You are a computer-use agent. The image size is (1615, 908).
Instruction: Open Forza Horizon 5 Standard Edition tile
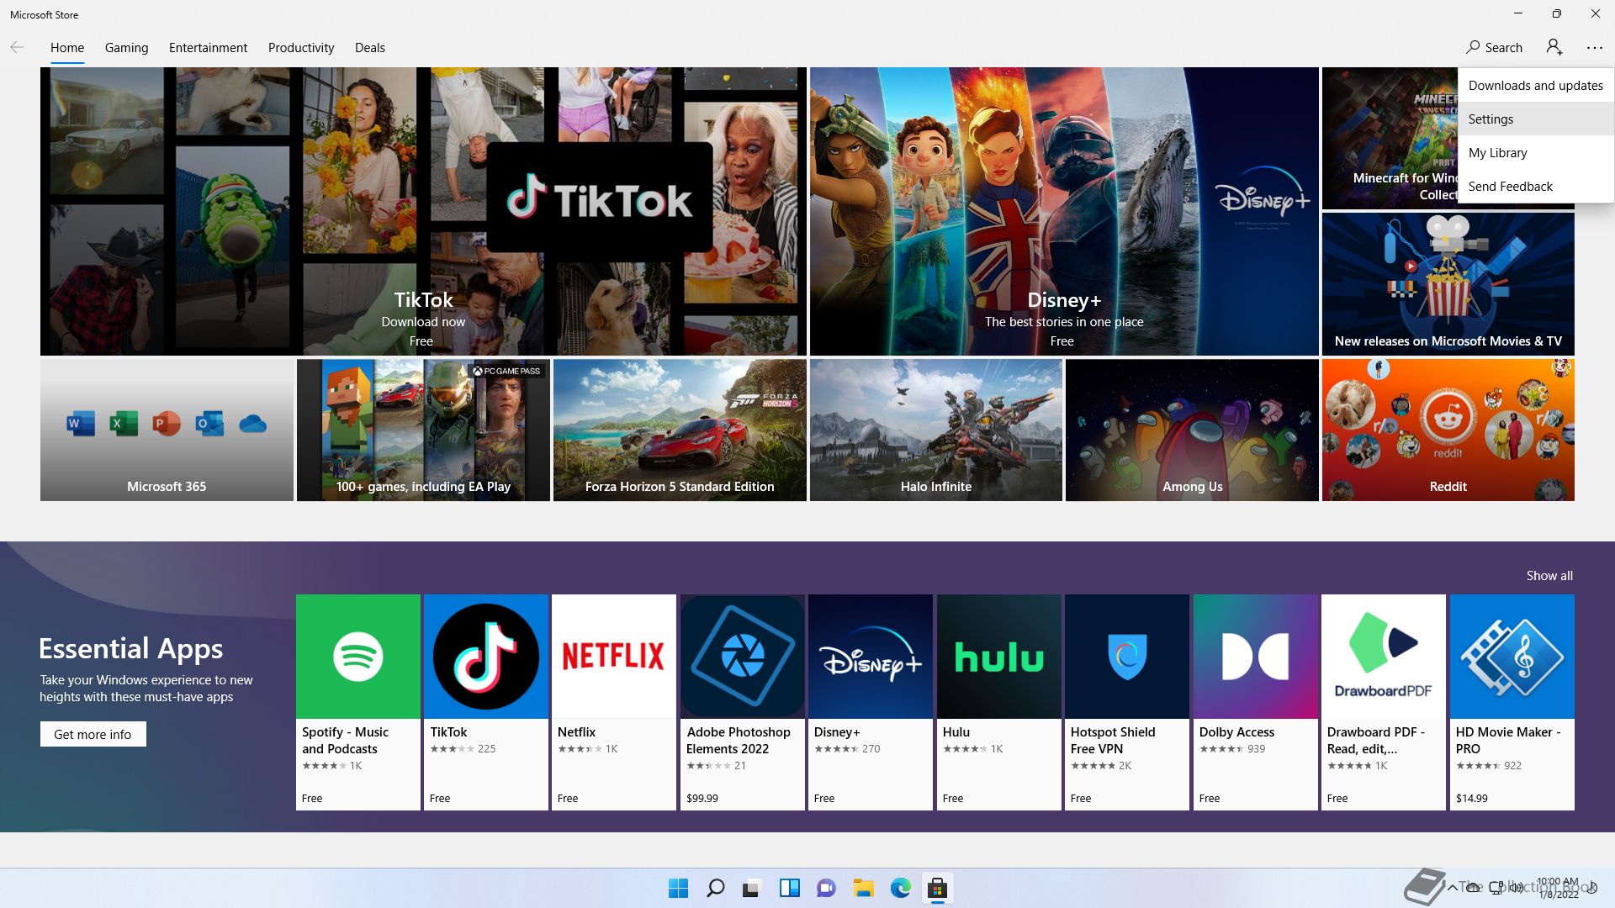(680, 430)
